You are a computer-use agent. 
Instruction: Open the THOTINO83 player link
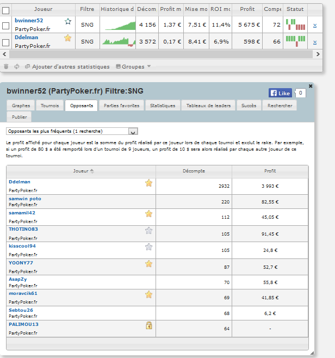[23, 229]
